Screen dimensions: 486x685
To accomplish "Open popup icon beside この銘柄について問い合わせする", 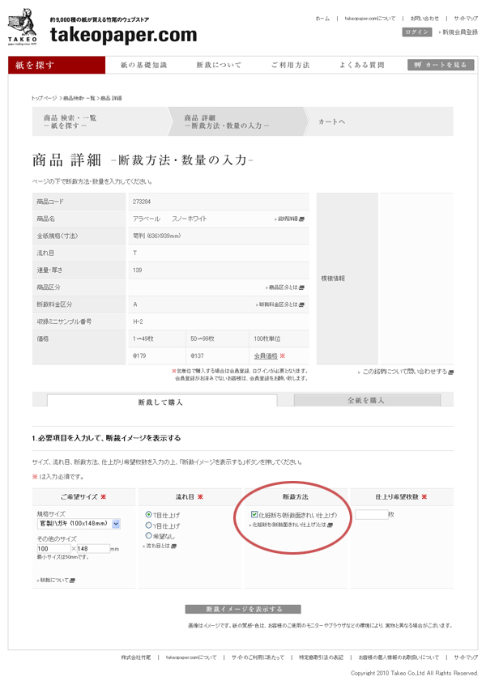I will tap(451, 372).
